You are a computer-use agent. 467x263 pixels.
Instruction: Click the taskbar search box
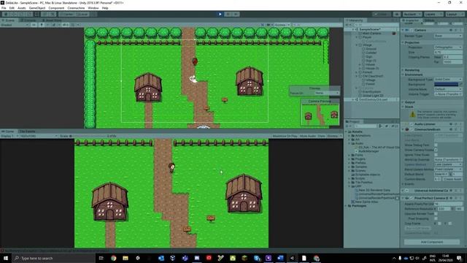pos(53,258)
